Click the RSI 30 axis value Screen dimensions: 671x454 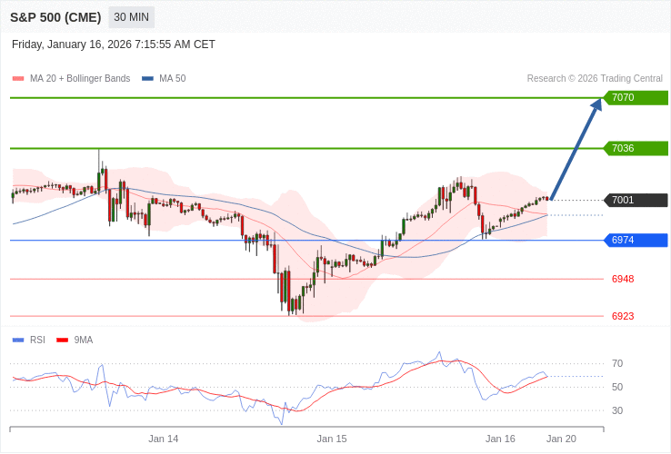(x=617, y=410)
